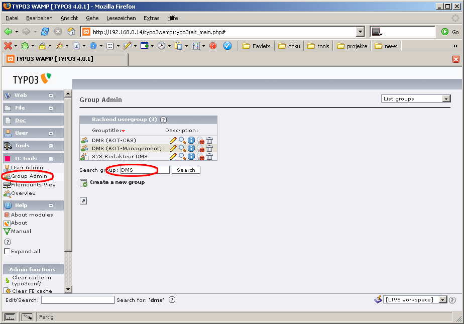This screenshot has width=464, height=324.
Task: Expand the File module section
Action: [x=51, y=109]
